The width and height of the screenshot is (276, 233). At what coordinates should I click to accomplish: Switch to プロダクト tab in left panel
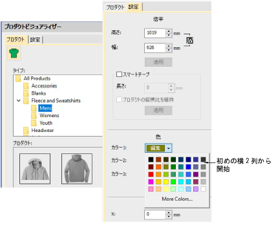click(x=16, y=39)
